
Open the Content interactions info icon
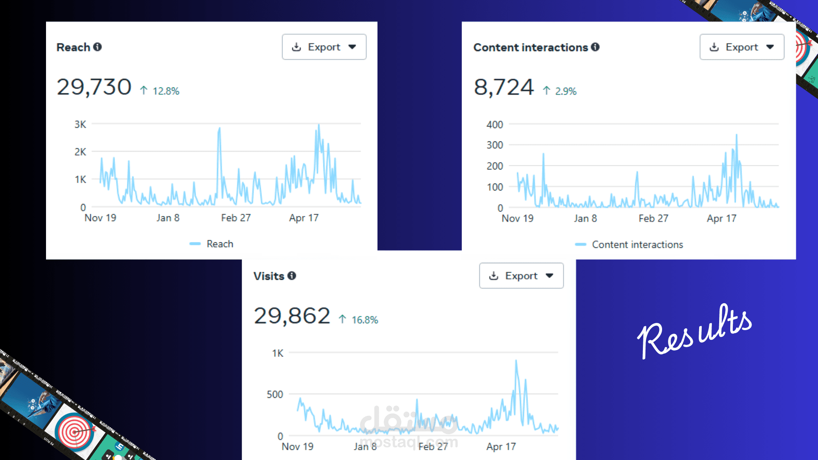[595, 47]
